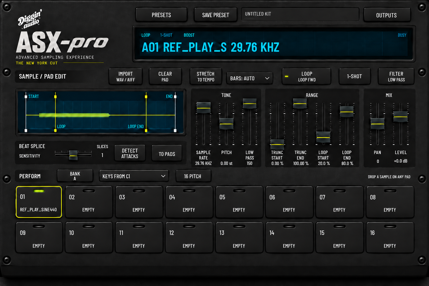Click the TRUNC END fader handle
Viewport: 429px width, 286px height.
pos(300,104)
